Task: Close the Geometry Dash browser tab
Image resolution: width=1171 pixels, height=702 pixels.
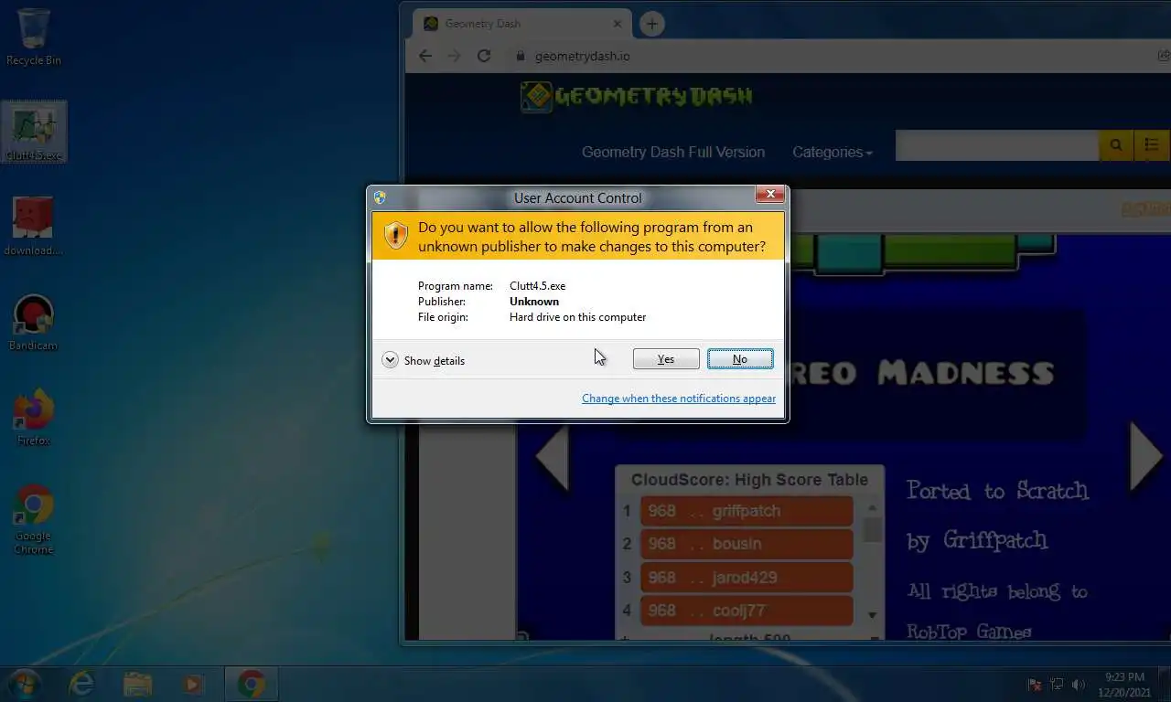Action: 618,24
